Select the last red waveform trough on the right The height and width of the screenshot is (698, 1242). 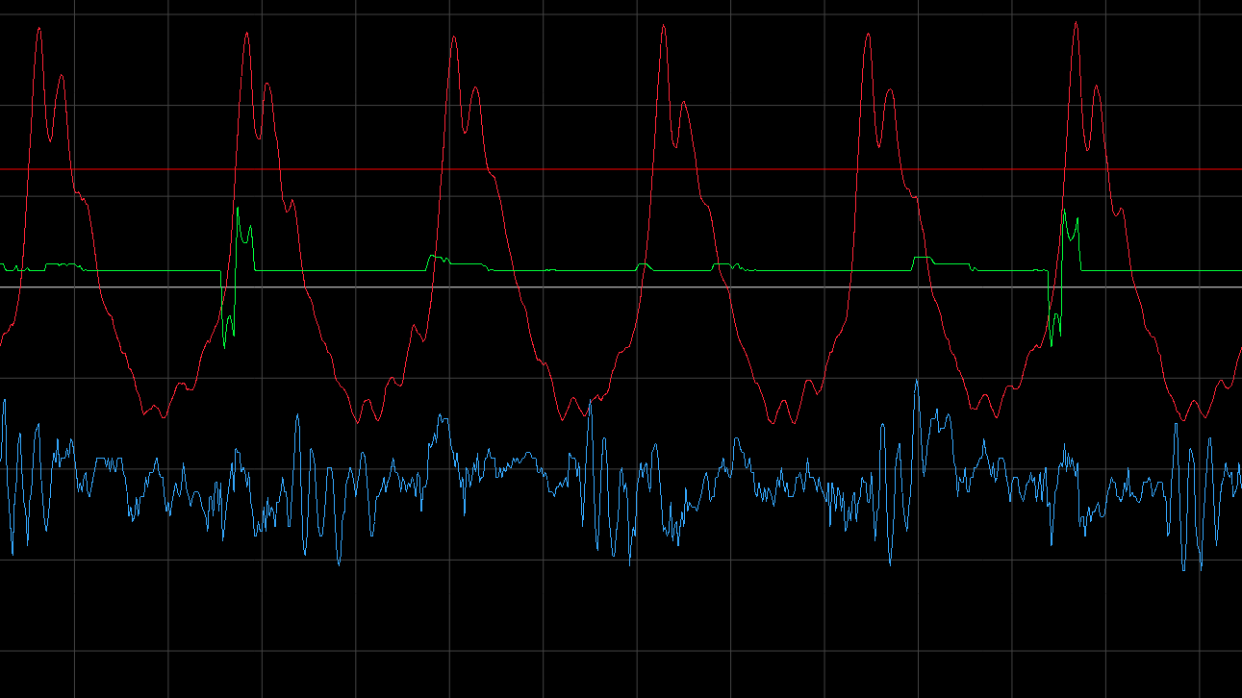[x=1183, y=419]
